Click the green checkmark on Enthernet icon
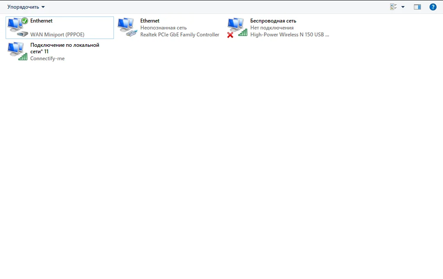443x279 pixels. pyautogui.click(x=25, y=21)
